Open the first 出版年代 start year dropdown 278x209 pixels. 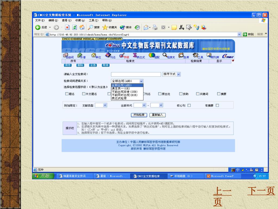pos(140,105)
